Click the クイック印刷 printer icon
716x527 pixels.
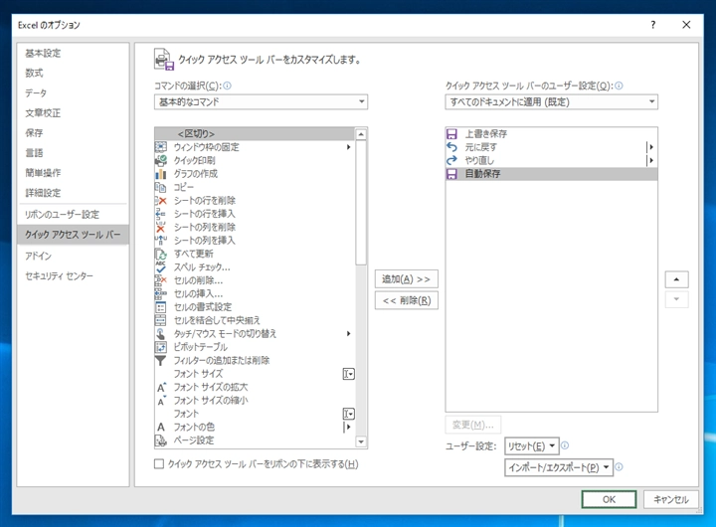161,160
